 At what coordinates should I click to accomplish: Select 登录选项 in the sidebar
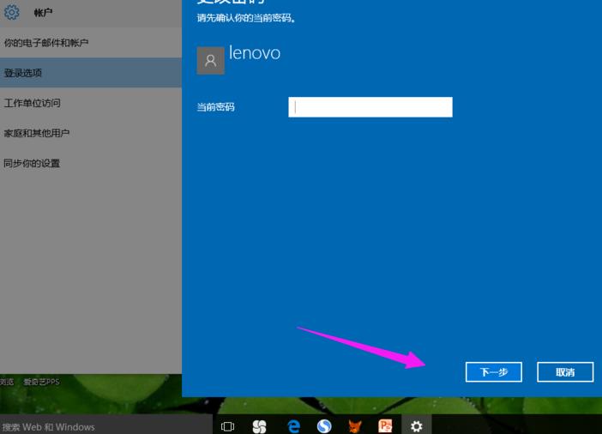point(23,73)
